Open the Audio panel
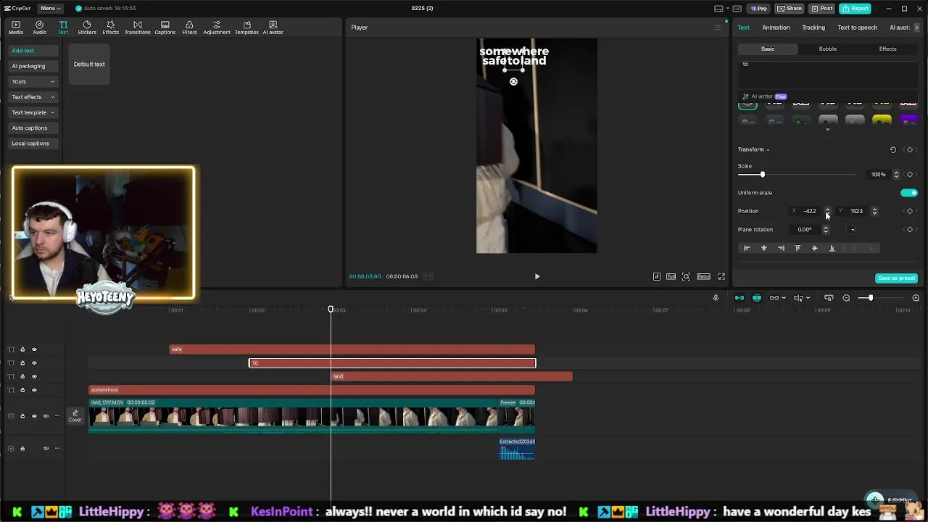This screenshot has width=928, height=522. [x=39, y=28]
